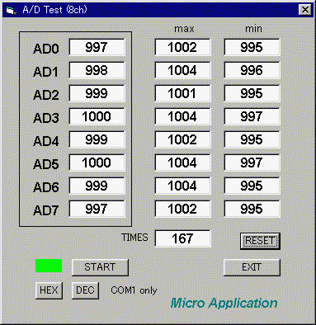This screenshot has width=316, height=325.
Task: Click the green status indicator
Action: 49,266
